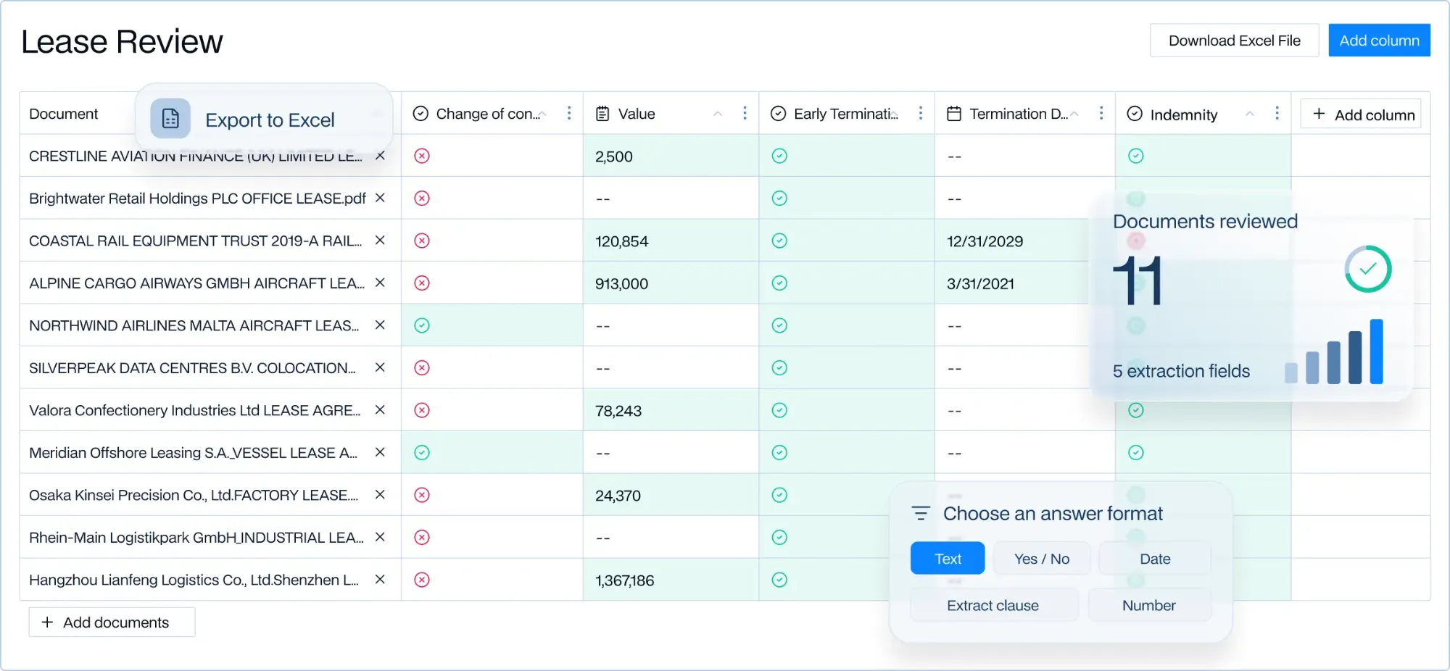Sort the Indemnity column with caret
The image size is (1450, 671).
pyautogui.click(x=1250, y=114)
